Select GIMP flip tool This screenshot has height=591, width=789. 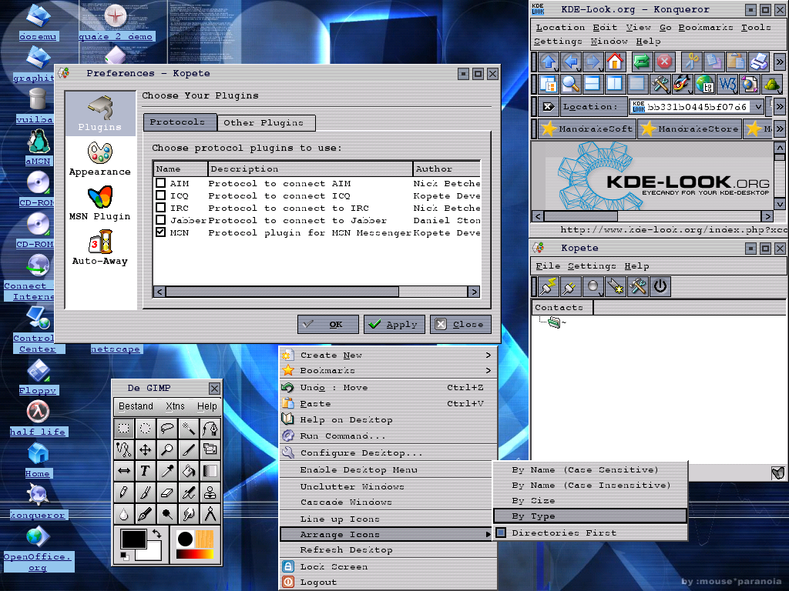[124, 471]
